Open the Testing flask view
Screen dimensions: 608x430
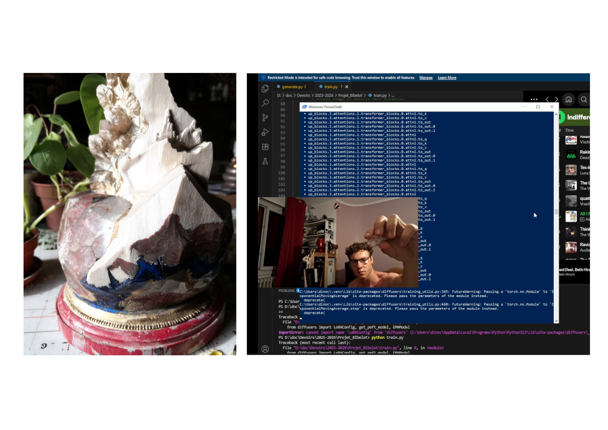click(x=265, y=161)
